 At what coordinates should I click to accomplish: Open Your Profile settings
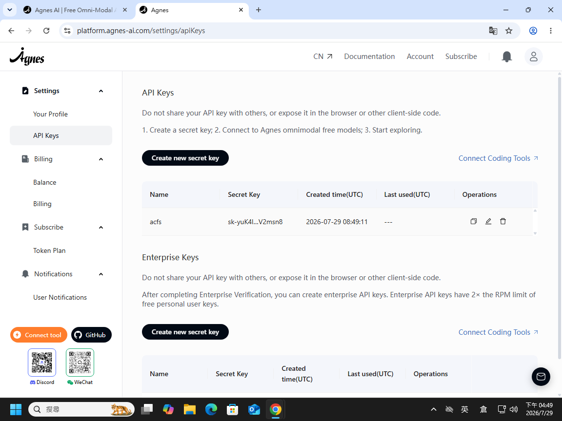pos(51,114)
